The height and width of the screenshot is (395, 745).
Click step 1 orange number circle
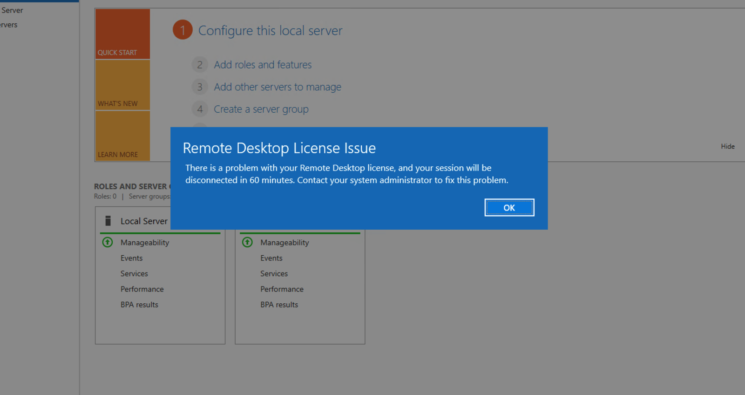click(183, 30)
